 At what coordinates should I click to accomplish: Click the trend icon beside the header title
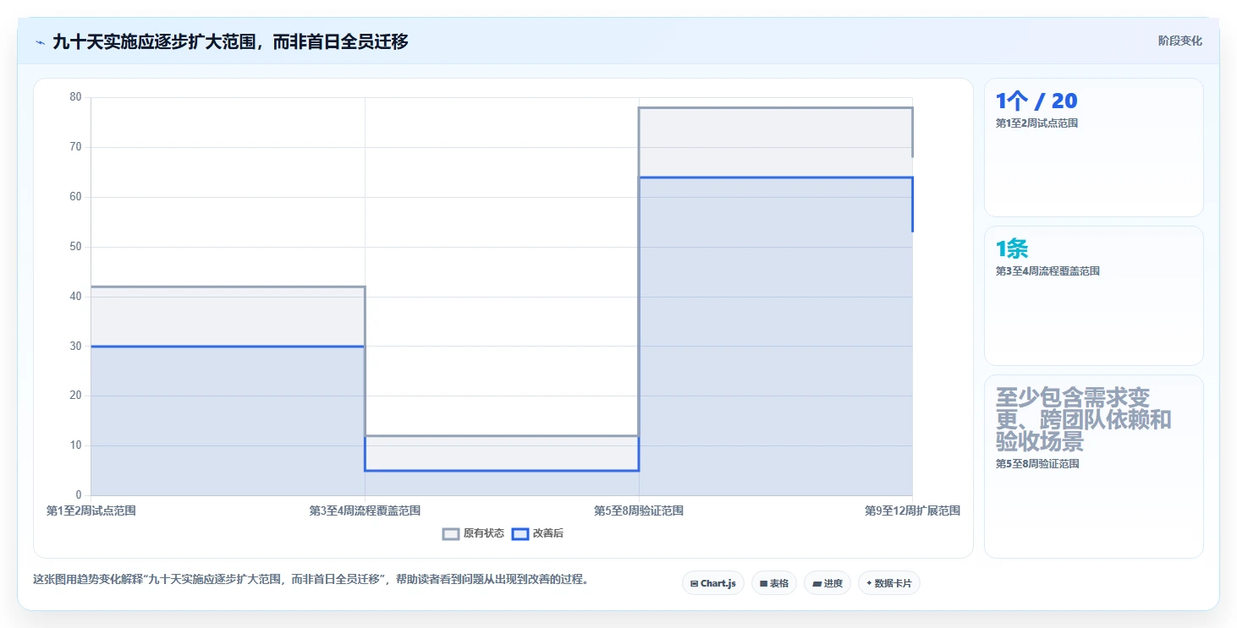tap(40, 41)
